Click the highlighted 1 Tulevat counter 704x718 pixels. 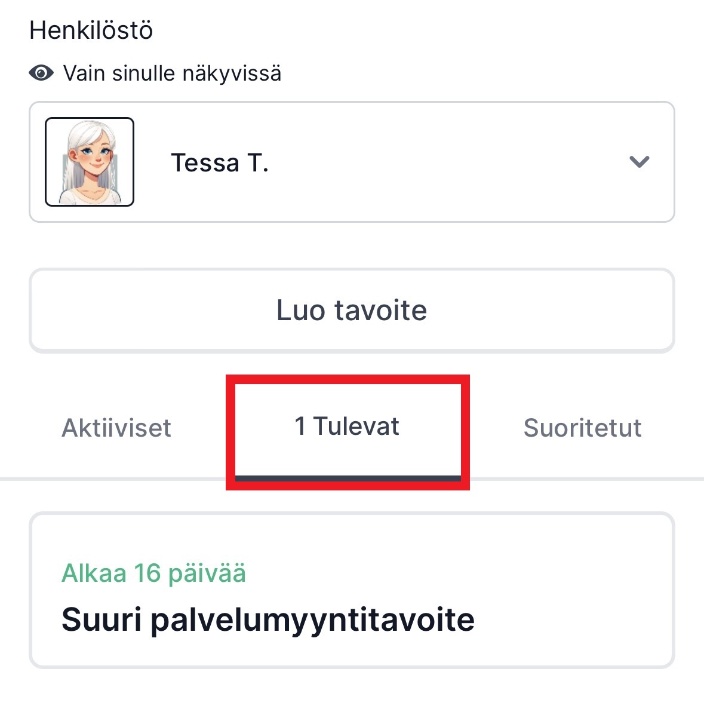[348, 425]
